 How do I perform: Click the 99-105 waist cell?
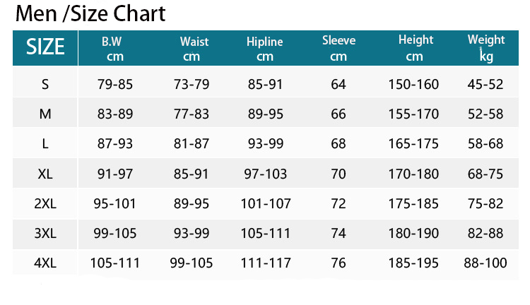(x=192, y=263)
